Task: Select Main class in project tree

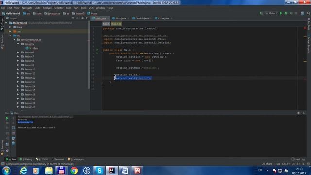Action: [35, 48]
